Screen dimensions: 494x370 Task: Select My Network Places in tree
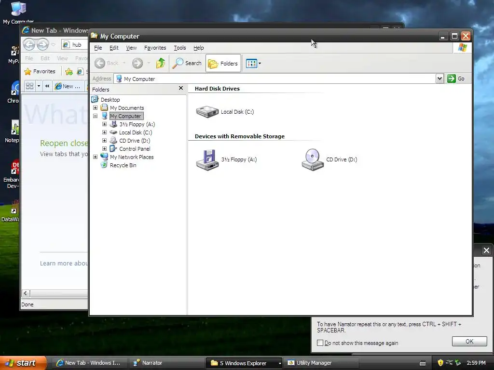pos(131,157)
